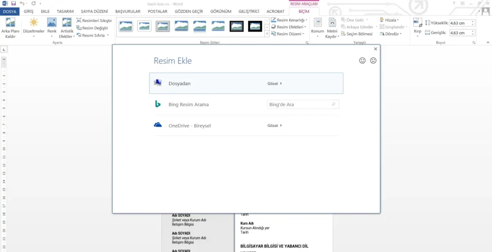Select the black double-frame picture style thumbnail
The image size is (492, 252).
(x=237, y=27)
